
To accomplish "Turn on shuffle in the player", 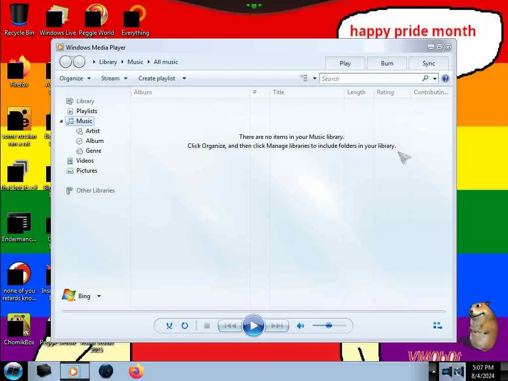I will pyautogui.click(x=169, y=325).
